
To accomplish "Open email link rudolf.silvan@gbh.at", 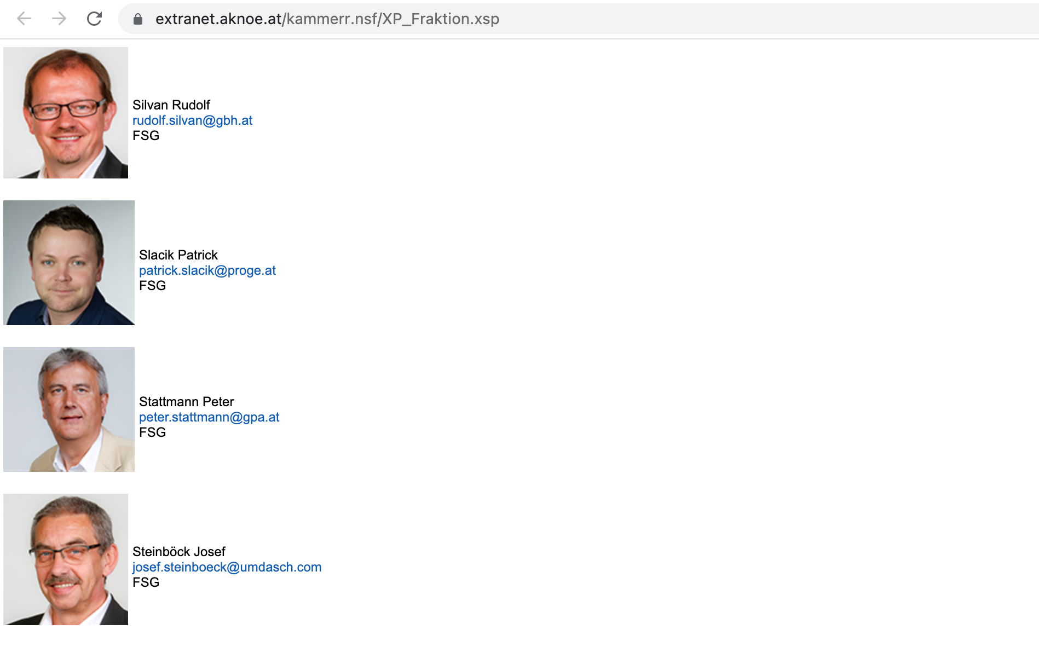I will click(x=192, y=120).
